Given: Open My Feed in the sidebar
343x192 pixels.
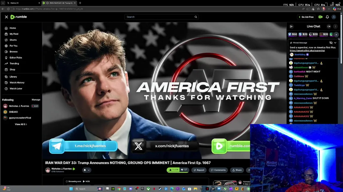Looking at the screenshot, I should pyautogui.click(x=14, y=34).
